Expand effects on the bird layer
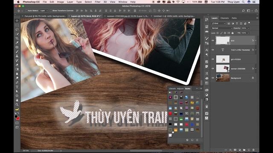 [256, 40]
